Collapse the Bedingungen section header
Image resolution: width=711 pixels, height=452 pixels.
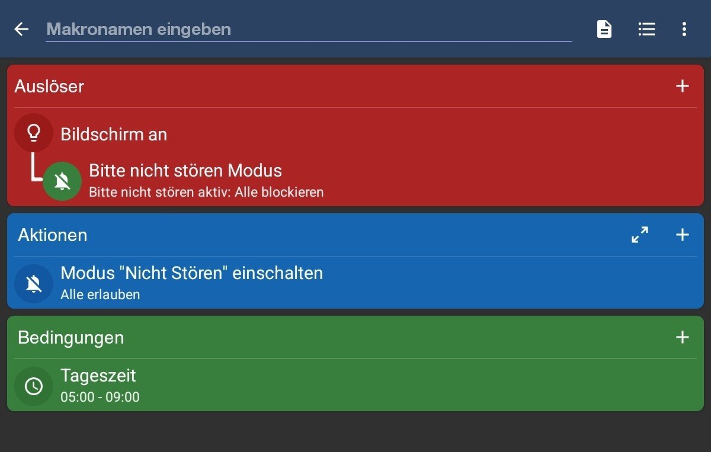pyautogui.click(x=71, y=338)
